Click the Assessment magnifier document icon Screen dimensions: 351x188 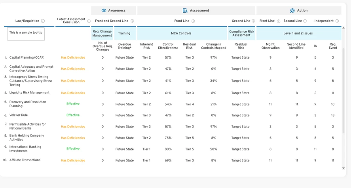(185, 11)
